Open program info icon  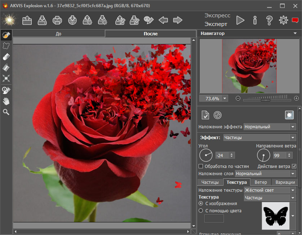click(x=255, y=20)
